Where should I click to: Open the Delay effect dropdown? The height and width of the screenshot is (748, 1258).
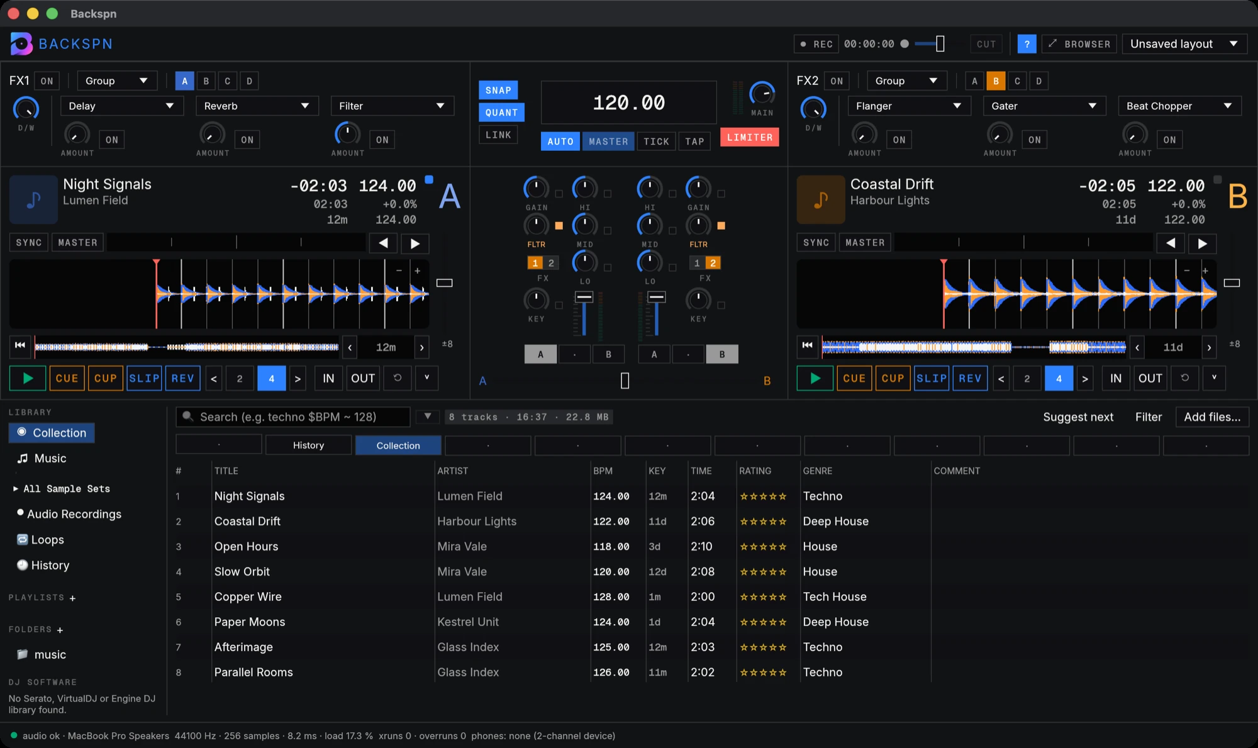tap(122, 106)
